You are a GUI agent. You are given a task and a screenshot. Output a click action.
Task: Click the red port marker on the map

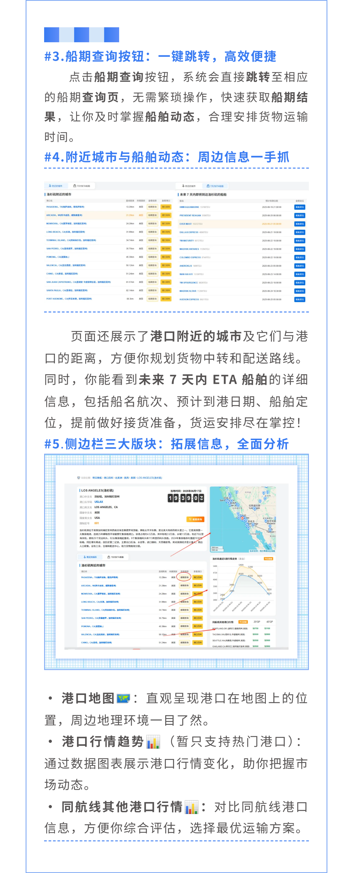click(x=242, y=518)
